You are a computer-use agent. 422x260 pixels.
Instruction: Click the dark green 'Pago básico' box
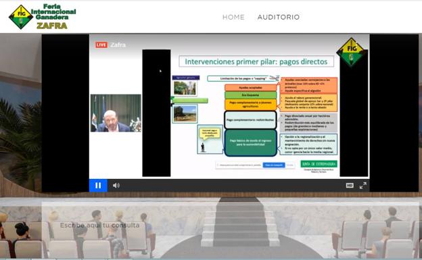(x=250, y=142)
